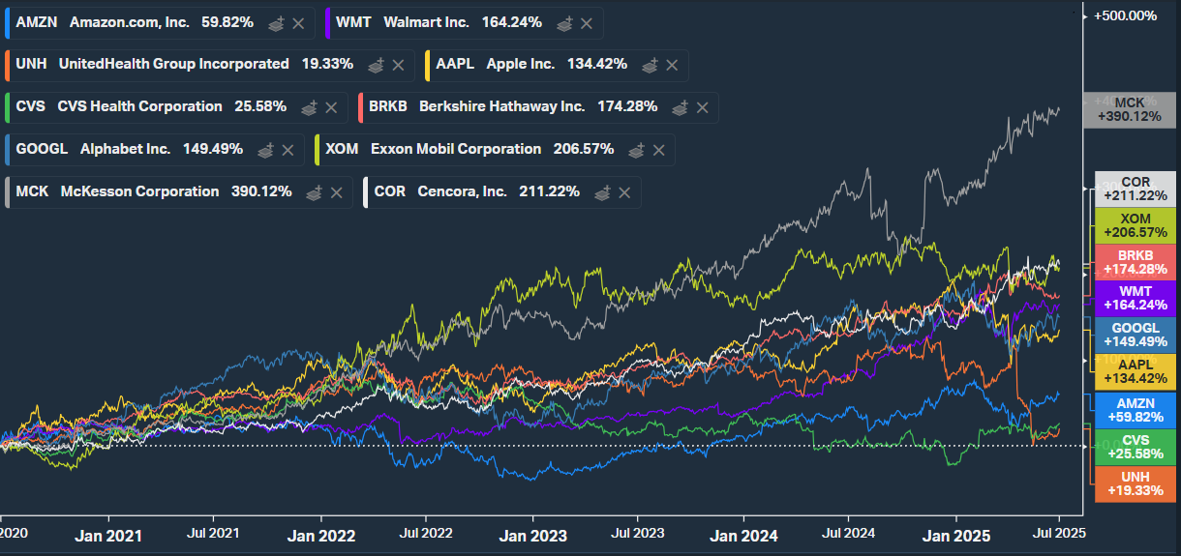
Task: Click the stack-plus icon beside Amazon.com, Inc.
Action: (276, 22)
